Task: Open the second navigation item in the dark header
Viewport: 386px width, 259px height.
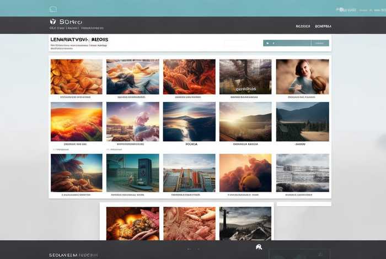Action: point(323,26)
